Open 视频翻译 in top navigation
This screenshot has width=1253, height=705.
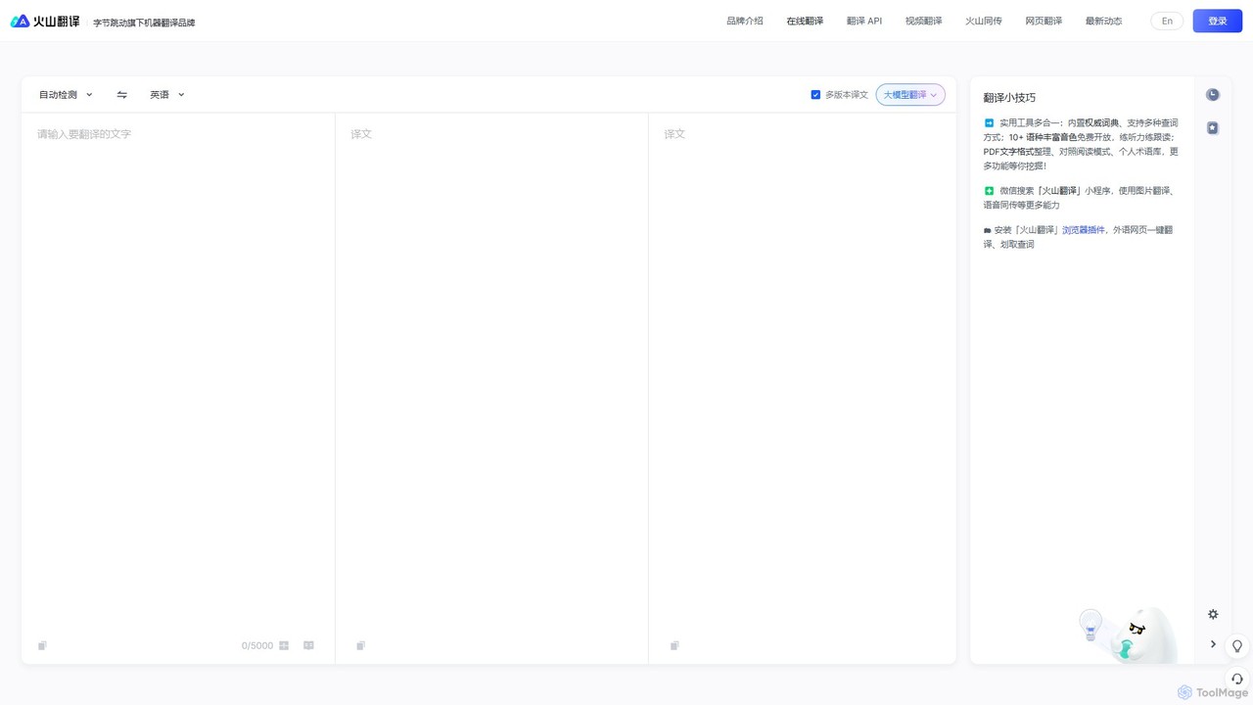click(923, 21)
